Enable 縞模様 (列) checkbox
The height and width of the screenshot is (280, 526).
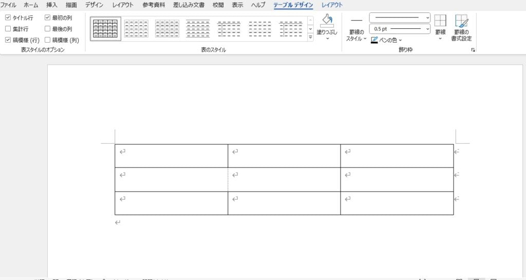(48, 40)
